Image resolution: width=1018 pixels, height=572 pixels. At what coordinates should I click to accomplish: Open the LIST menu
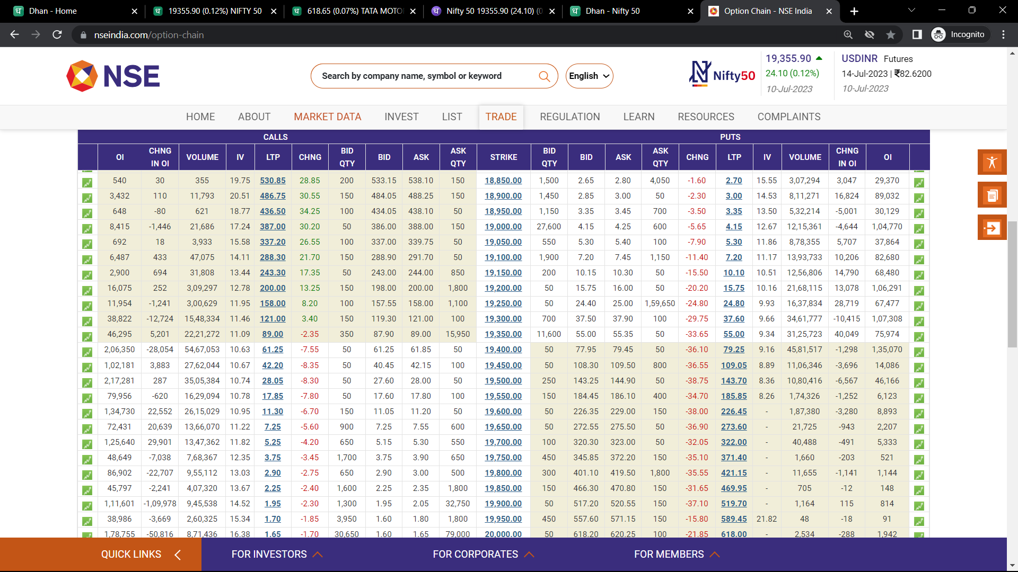(x=452, y=117)
